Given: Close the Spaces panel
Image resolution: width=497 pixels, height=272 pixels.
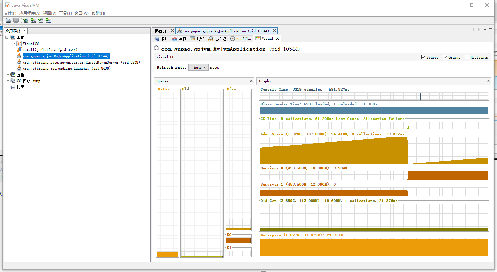Looking at the screenshot, I should tap(251, 81).
